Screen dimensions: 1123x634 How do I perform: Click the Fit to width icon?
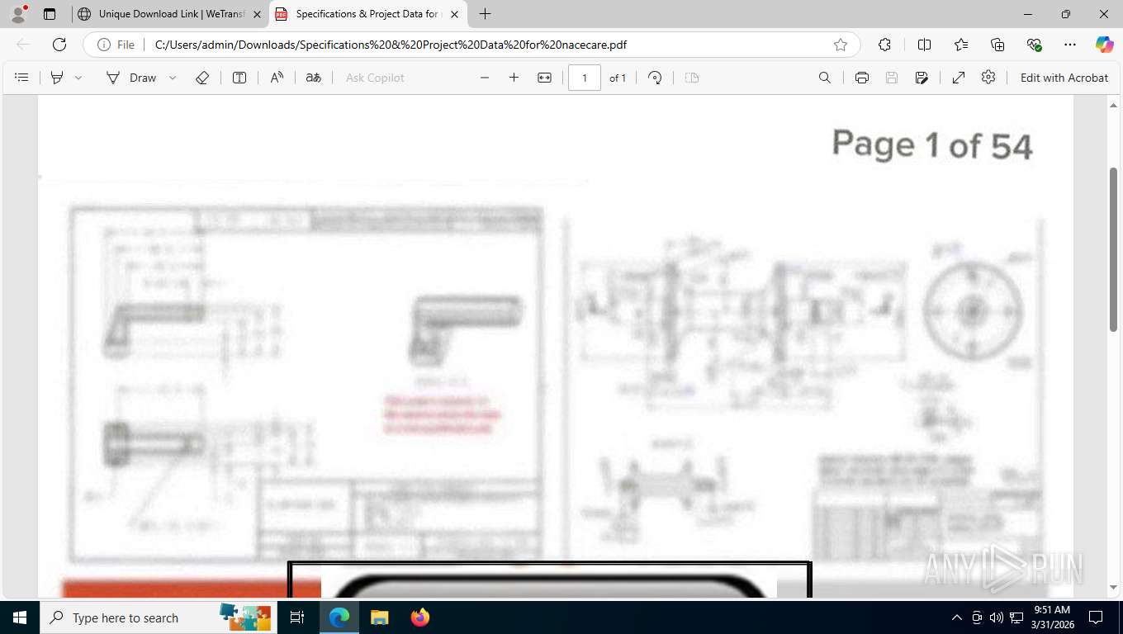pos(544,78)
